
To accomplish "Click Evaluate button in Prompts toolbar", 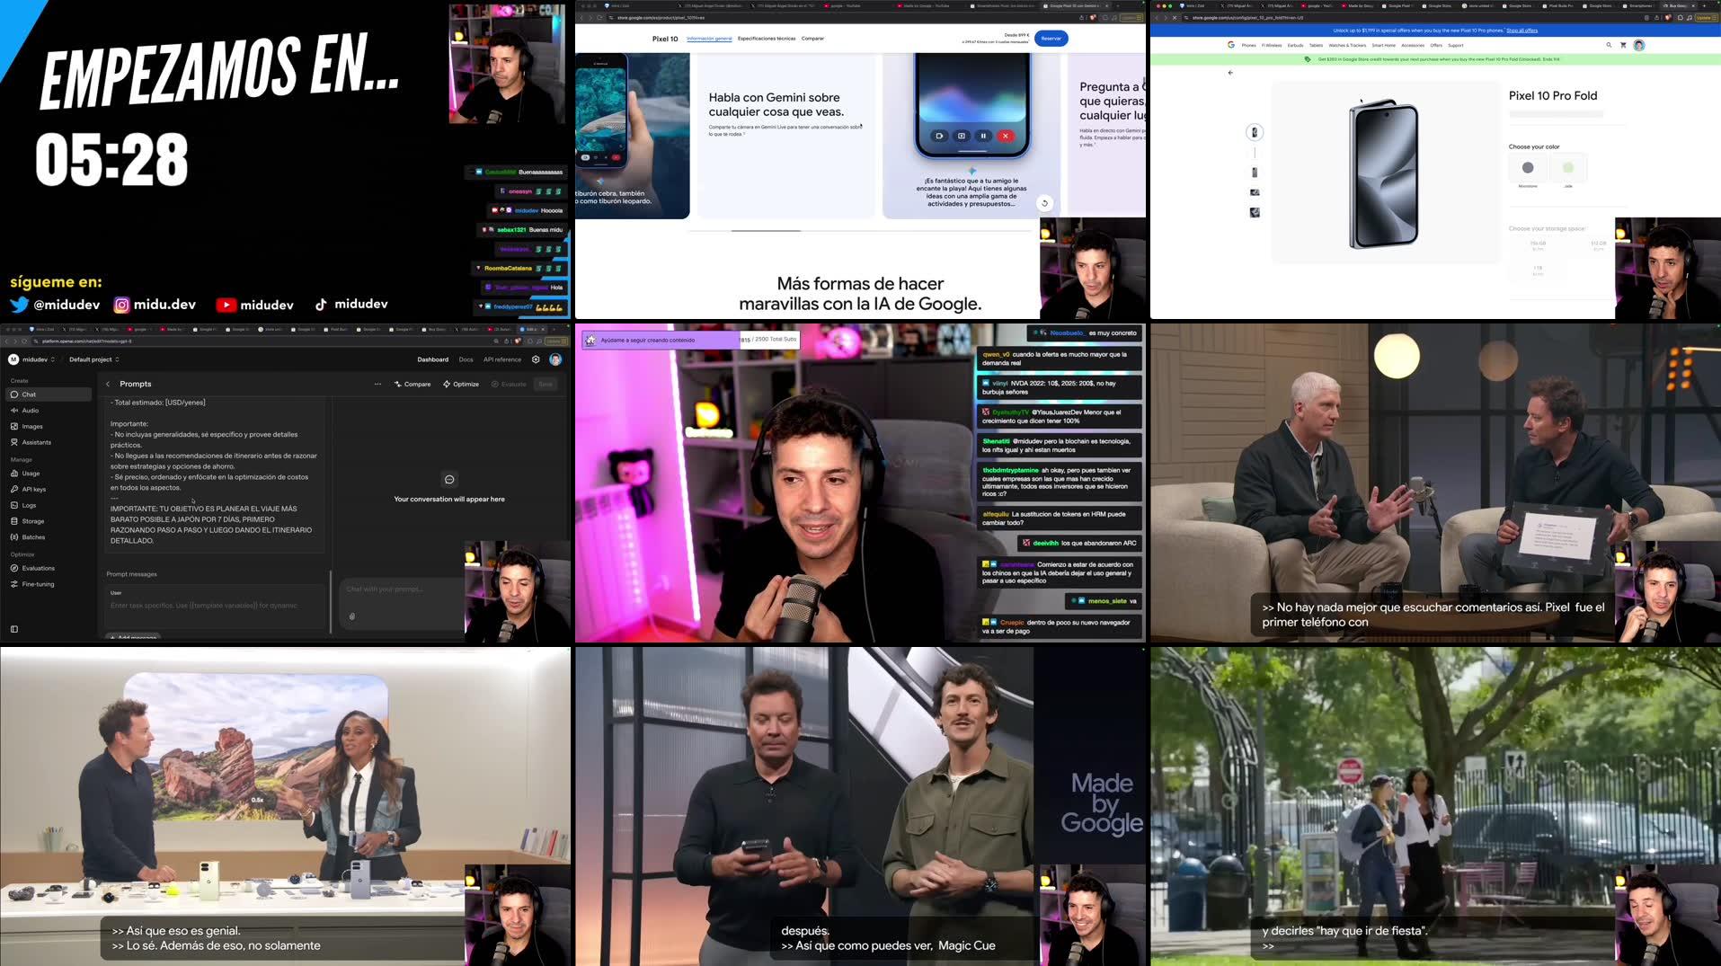I will point(509,385).
